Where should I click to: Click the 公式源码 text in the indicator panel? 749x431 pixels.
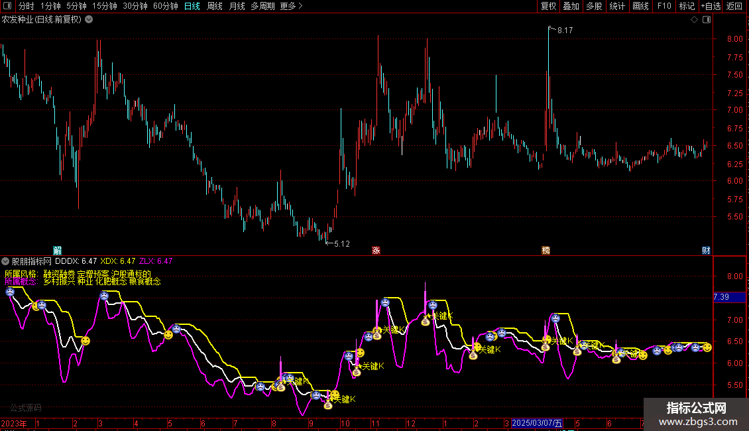click(26, 408)
